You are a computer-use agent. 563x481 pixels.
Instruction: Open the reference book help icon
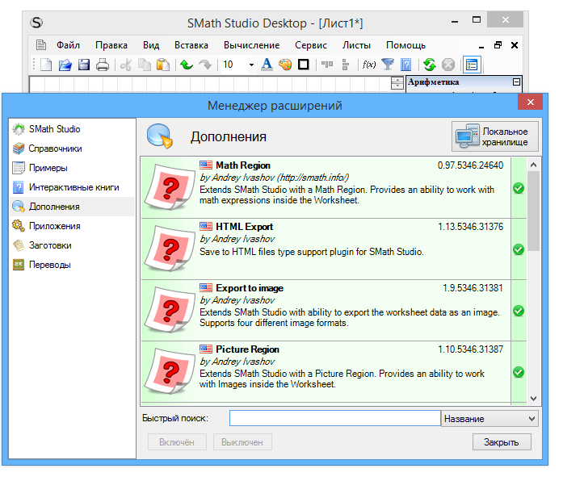pos(406,65)
